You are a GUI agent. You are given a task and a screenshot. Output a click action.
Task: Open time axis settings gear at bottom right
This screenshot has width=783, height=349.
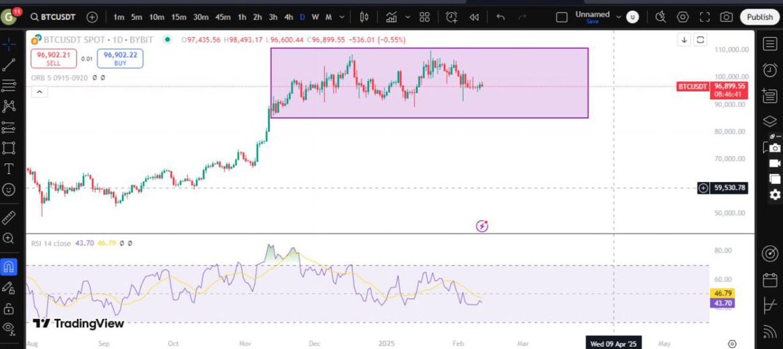pos(732,343)
